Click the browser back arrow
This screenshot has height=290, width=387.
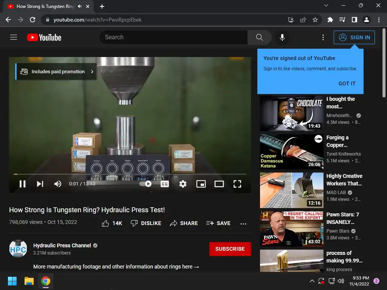tap(8, 20)
